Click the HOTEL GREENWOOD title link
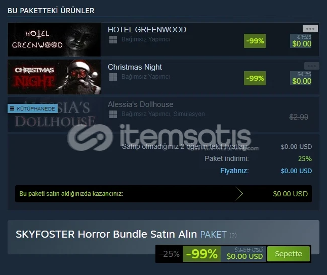 pyautogui.click(x=147, y=29)
